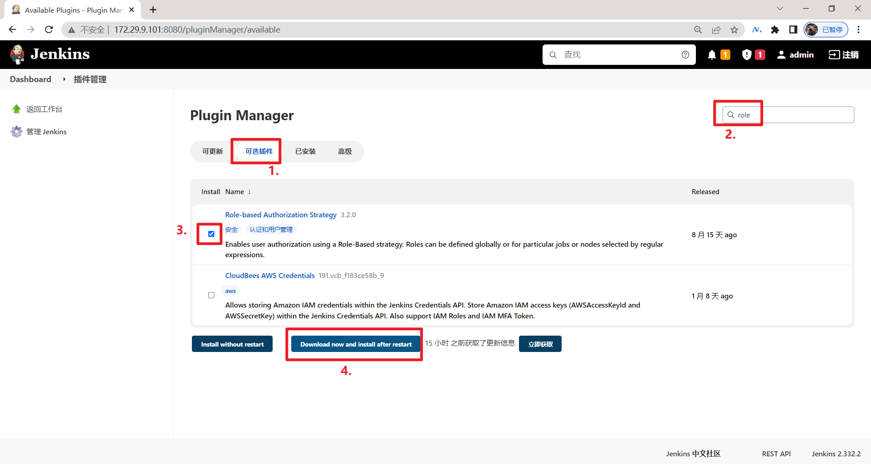This screenshot has height=464, width=871.
Task: Open CloudBees AWS Credentials plugin link
Action: [x=270, y=276]
